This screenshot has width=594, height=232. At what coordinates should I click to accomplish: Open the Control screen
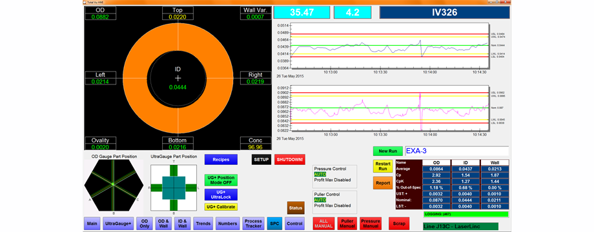click(x=294, y=224)
